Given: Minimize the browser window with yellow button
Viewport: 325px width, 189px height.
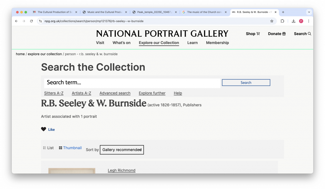Looking at the screenshot, I should pos(22,12).
